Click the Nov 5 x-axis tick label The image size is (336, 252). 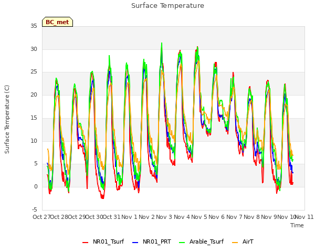point(199,217)
